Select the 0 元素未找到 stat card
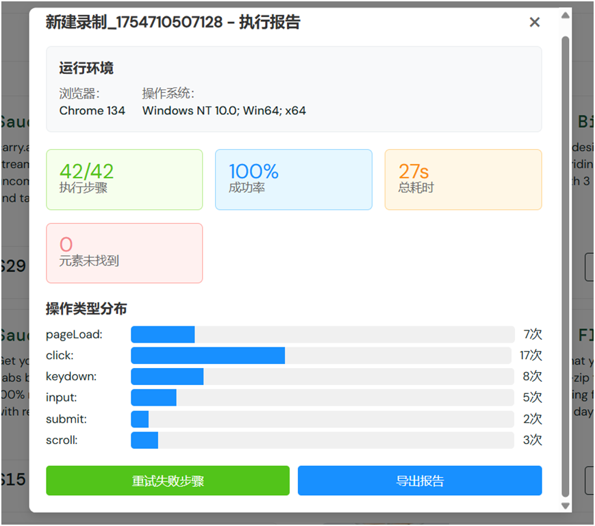The image size is (595, 526). [124, 252]
